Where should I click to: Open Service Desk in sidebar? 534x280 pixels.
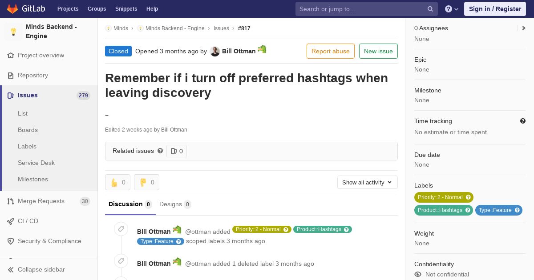click(36, 163)
